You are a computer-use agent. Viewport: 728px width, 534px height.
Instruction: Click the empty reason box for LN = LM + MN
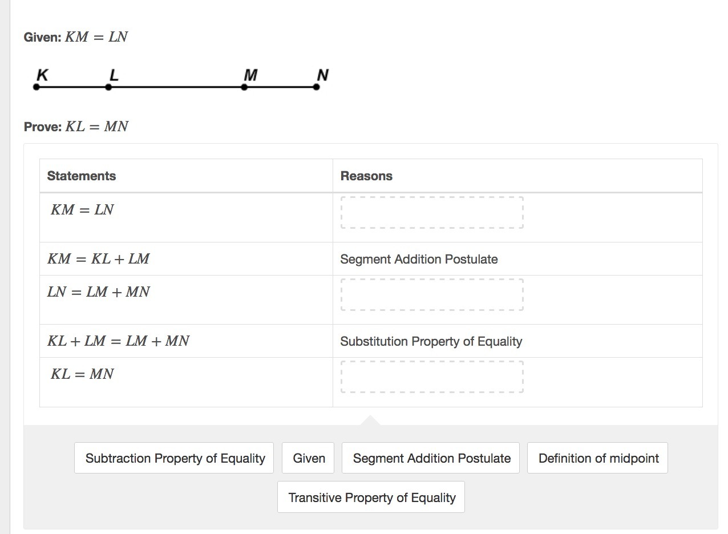click(x=432, y=295)
